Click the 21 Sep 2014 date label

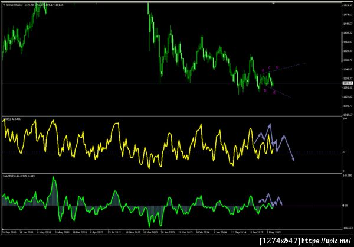click(x=238, y=232)
